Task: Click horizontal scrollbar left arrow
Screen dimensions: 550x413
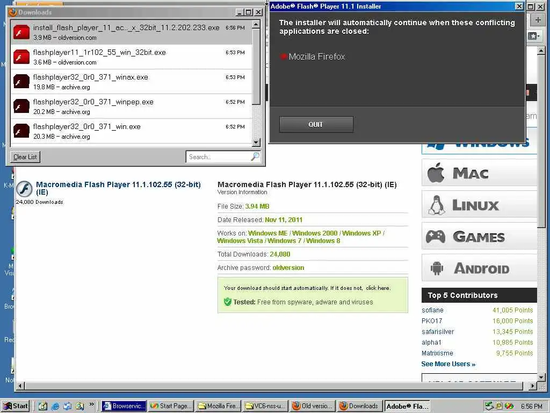Action: point(20,386)
